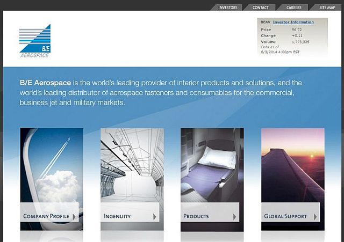Click the B/E Aerospace logo
The width and height of the screenshot is (344, 242).
[x=35, y=41]
